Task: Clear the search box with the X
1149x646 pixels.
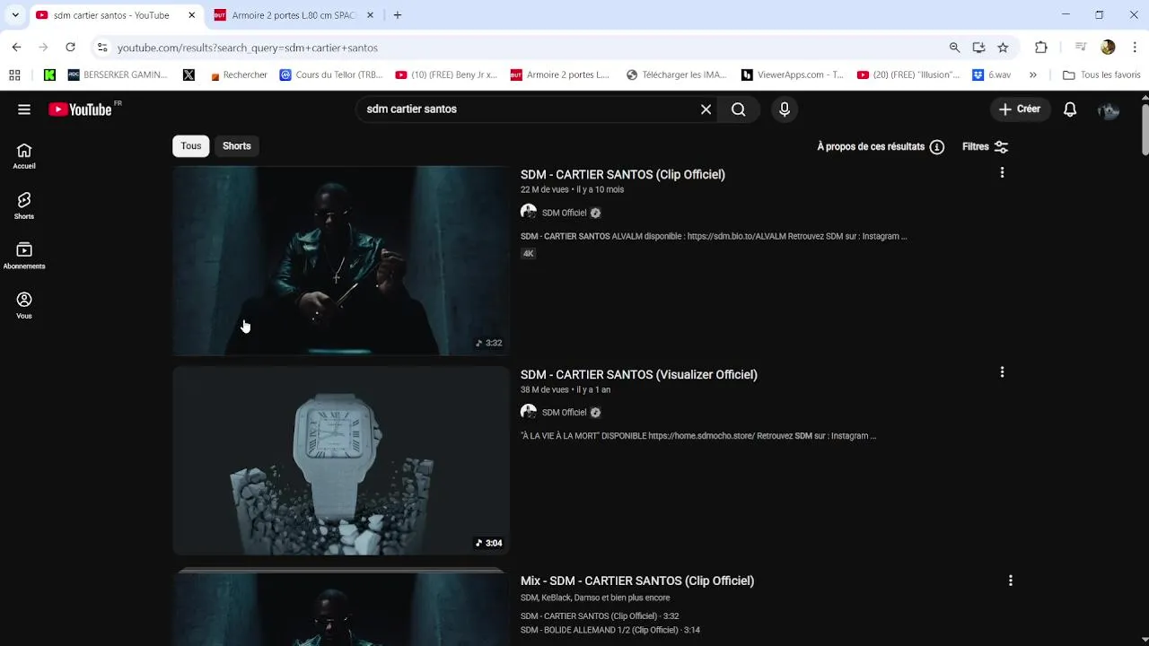Action: [706, 109]
